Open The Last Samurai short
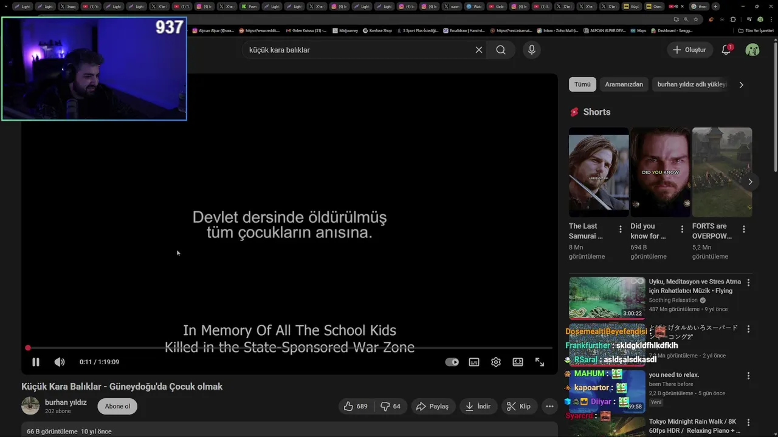778x437 pixels. (x=599, y=172)
